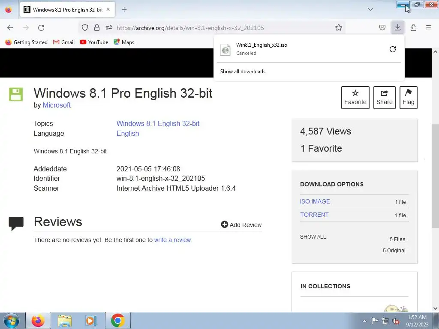Save page to Pocket

pyautogui.click(x=382, y=27)
